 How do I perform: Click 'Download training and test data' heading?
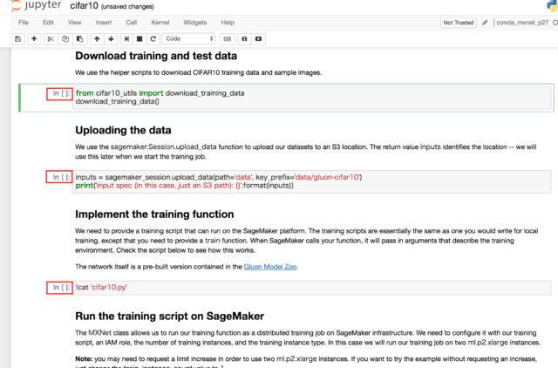pyautogui.click(x=156, y=56)
